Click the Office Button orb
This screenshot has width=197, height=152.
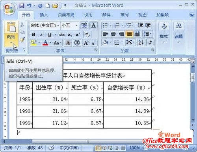pos(9,9)
